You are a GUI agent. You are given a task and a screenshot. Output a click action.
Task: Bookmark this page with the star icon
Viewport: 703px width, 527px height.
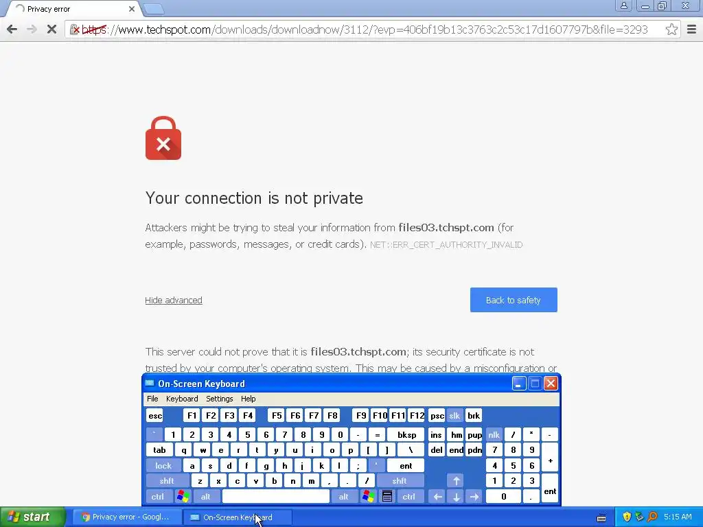pos(671,30)
